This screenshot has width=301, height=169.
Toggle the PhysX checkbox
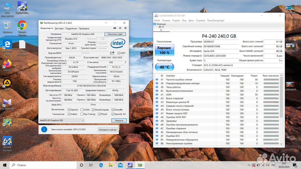[x=99, y=114]
